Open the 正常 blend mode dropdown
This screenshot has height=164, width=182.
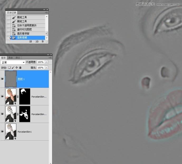(x=13, y=62)
